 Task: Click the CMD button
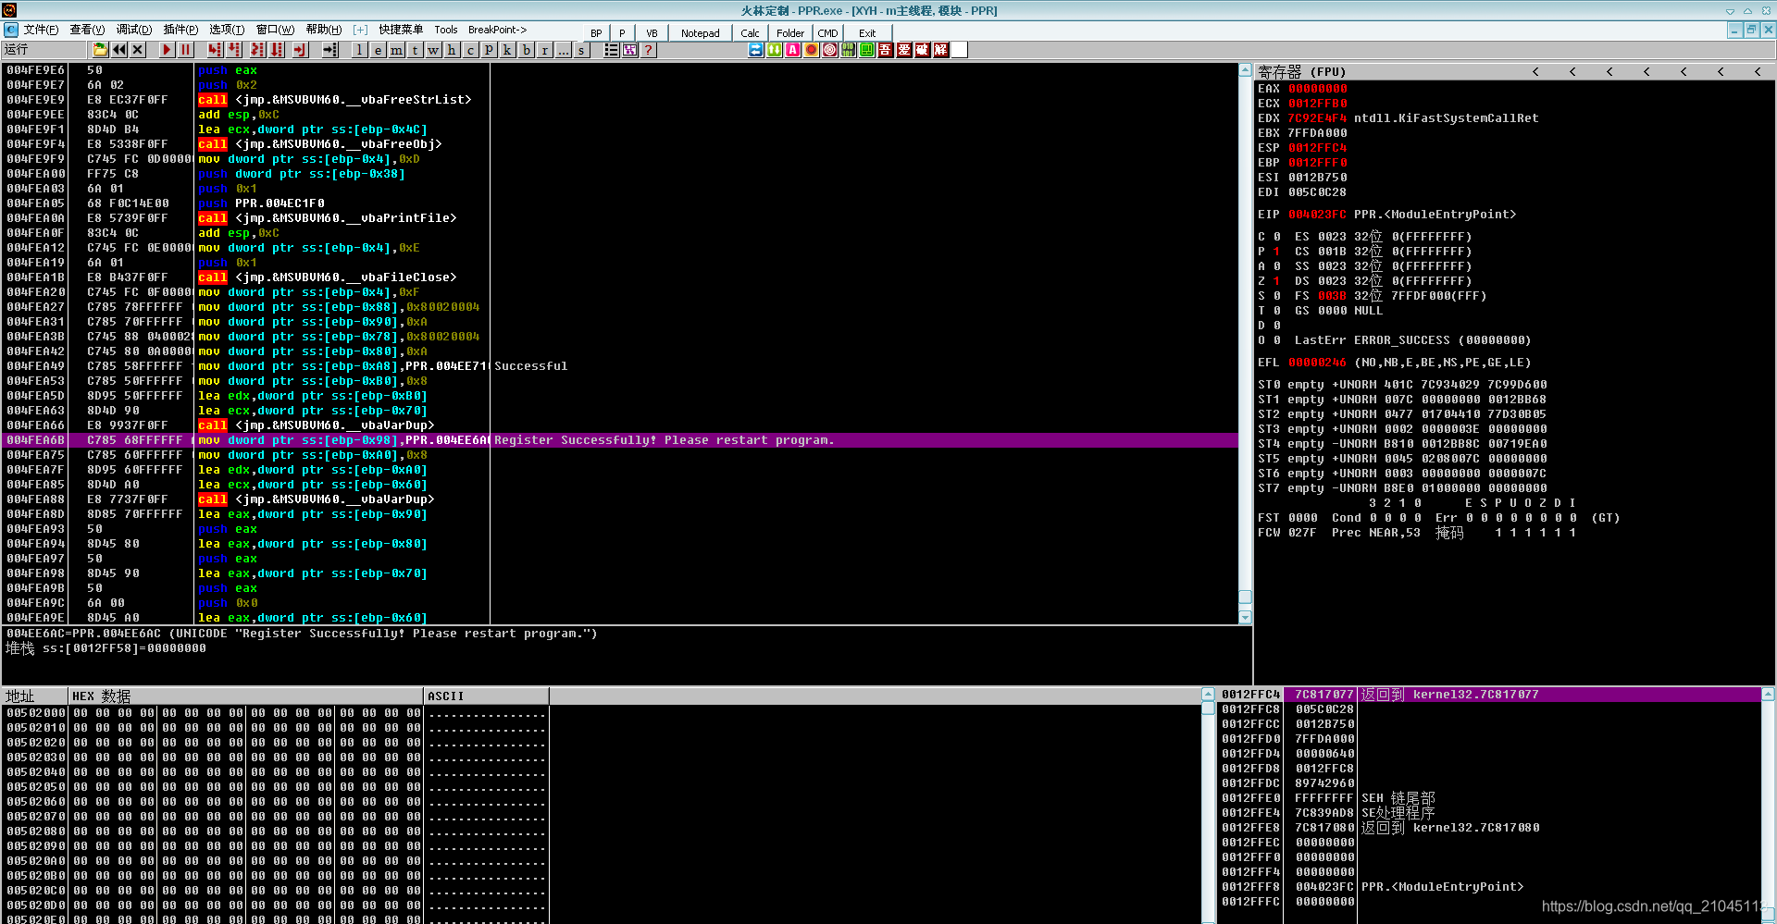coord(827,33)
